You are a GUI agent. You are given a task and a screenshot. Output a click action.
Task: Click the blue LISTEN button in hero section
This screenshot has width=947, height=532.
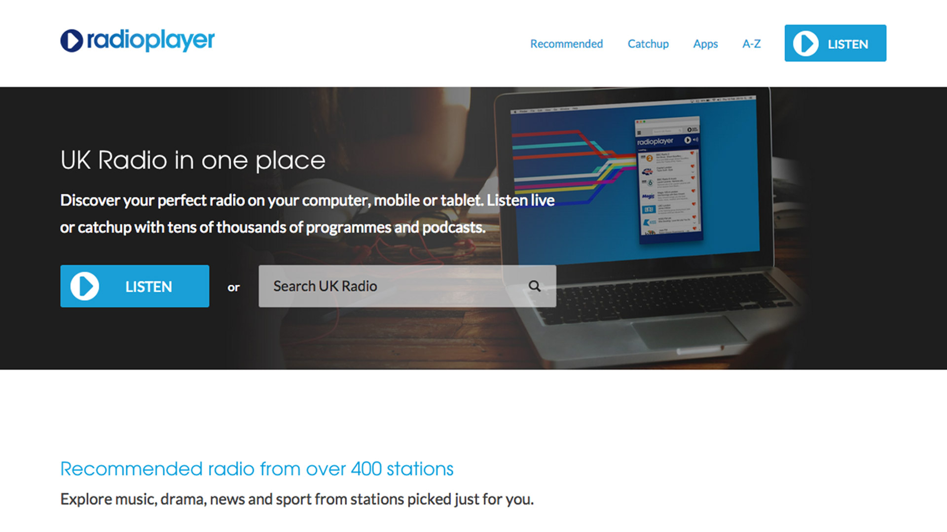135,286
